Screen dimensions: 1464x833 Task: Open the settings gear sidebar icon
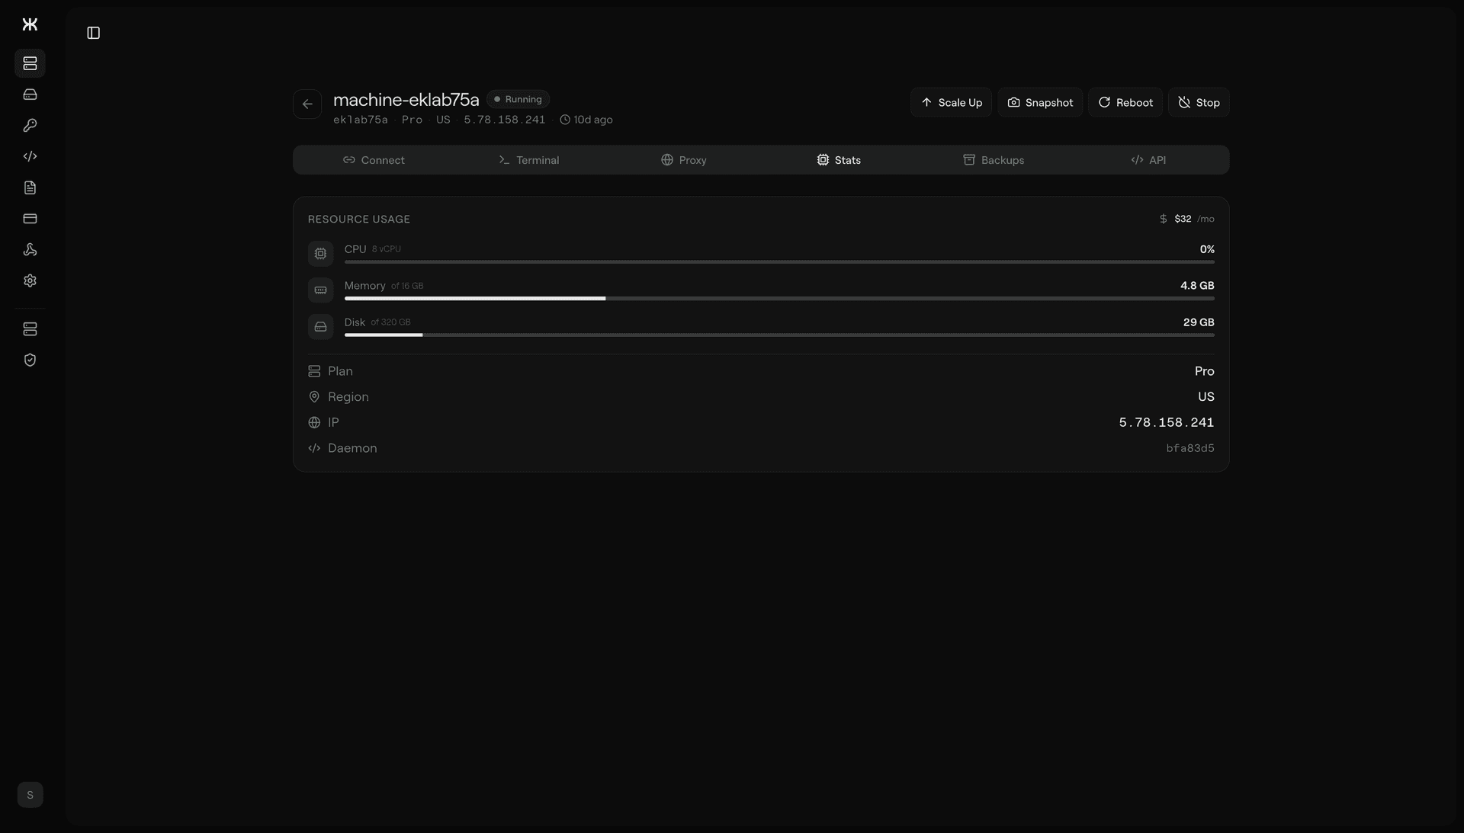pos(30,280)
